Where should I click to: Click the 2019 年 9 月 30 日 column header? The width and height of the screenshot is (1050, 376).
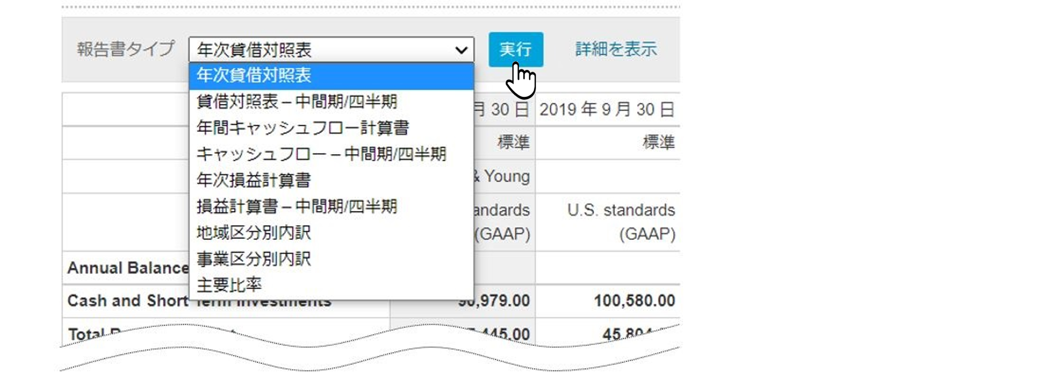[x=607, y=109]
